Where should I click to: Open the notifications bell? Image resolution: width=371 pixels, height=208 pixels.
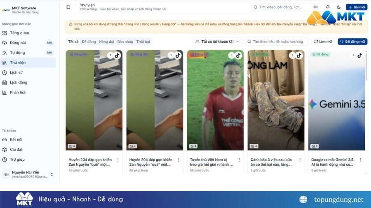pos(328,7)
